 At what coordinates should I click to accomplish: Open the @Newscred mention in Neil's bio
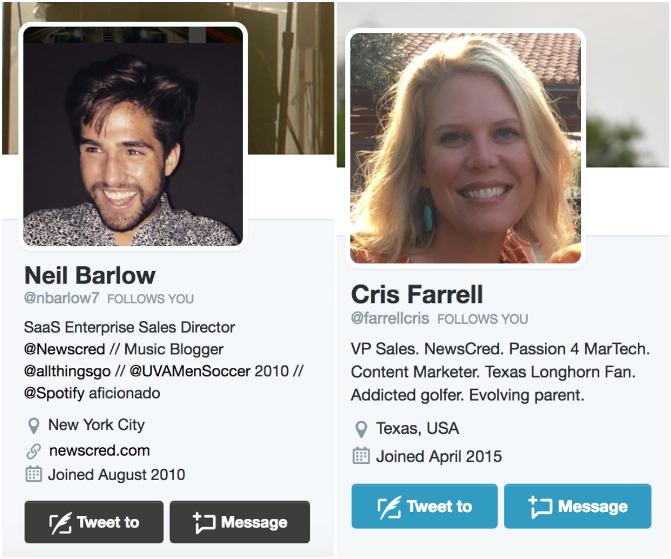tap(64, 349)
